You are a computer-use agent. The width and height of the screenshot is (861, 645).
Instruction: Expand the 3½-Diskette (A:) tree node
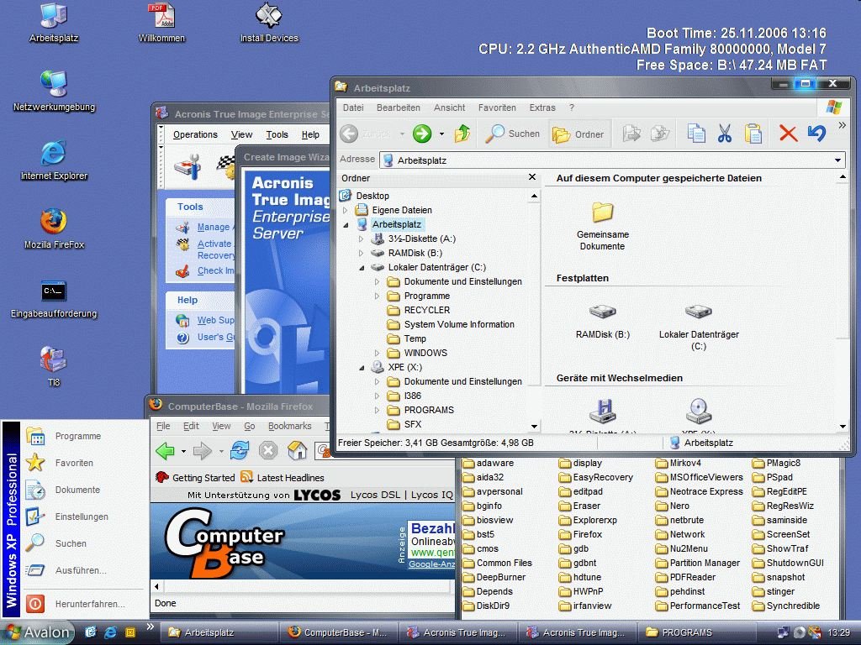[361, 239]
